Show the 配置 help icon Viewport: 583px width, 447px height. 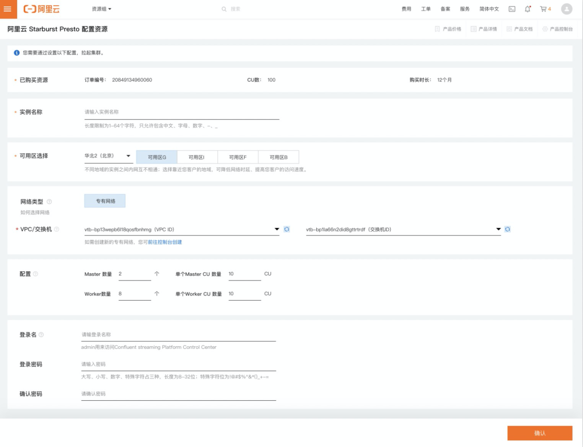[x=35, y=274]
